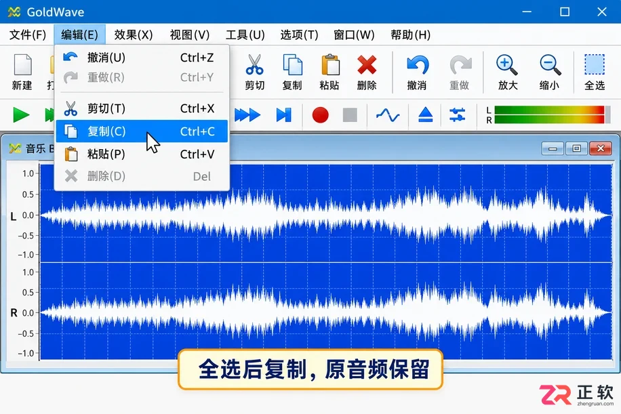Minimize the audio document window
Viewport: 621px width, 414px height.
click(x=553, y=149)
